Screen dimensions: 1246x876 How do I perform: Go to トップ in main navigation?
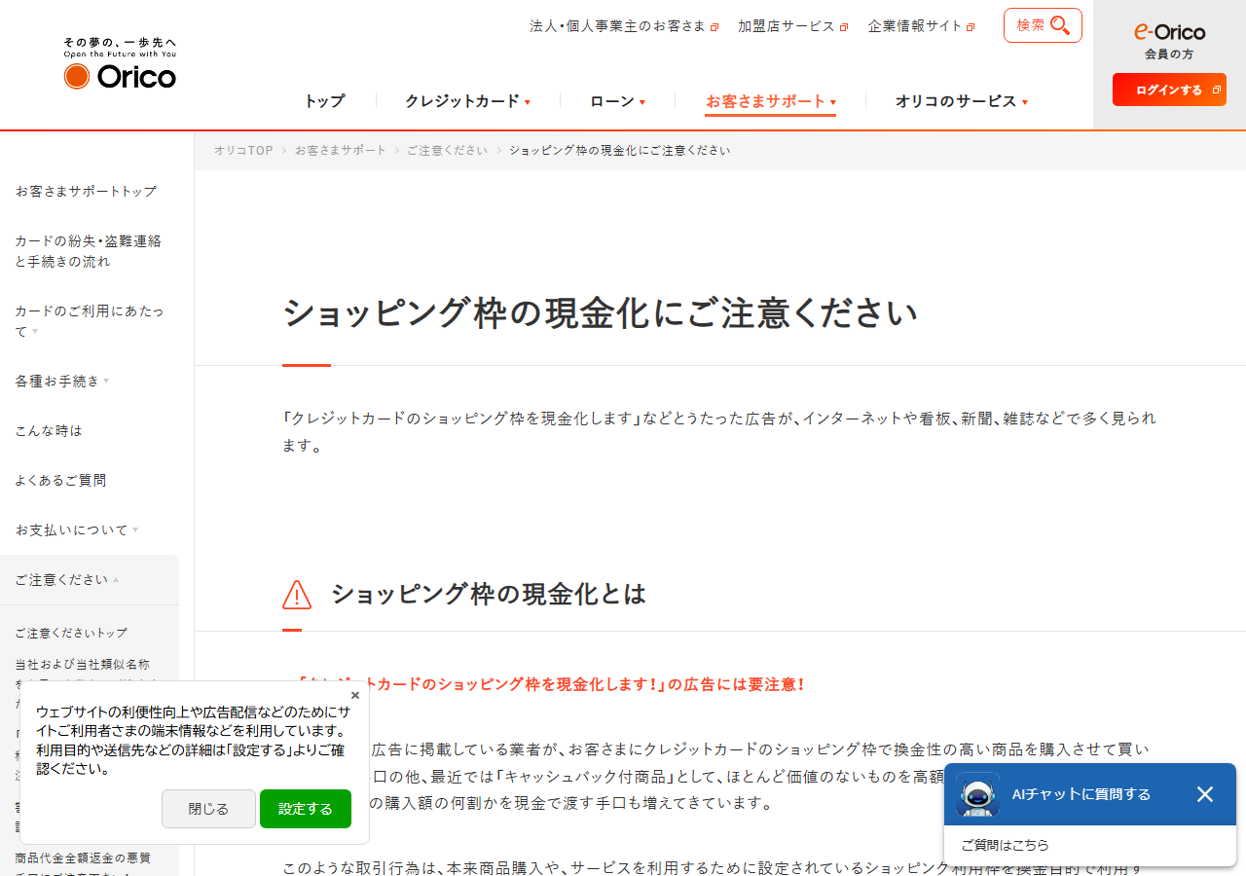click(x=324, y=101)
